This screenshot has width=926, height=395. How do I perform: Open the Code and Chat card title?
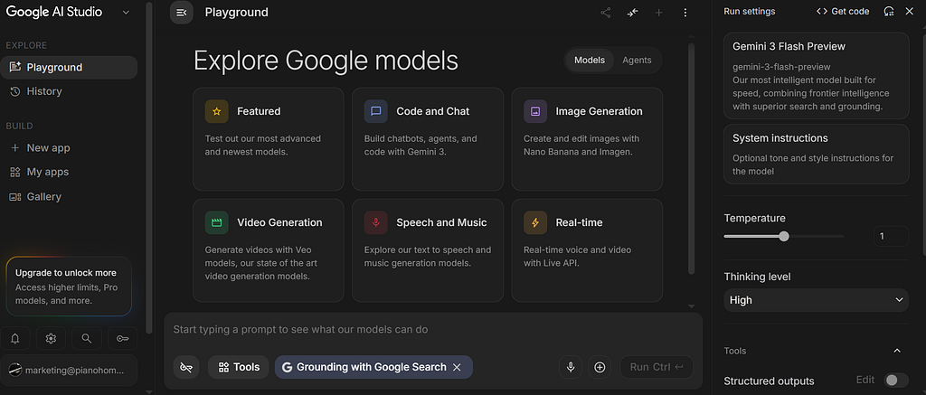pyautogui.click(x=433, y=111)
